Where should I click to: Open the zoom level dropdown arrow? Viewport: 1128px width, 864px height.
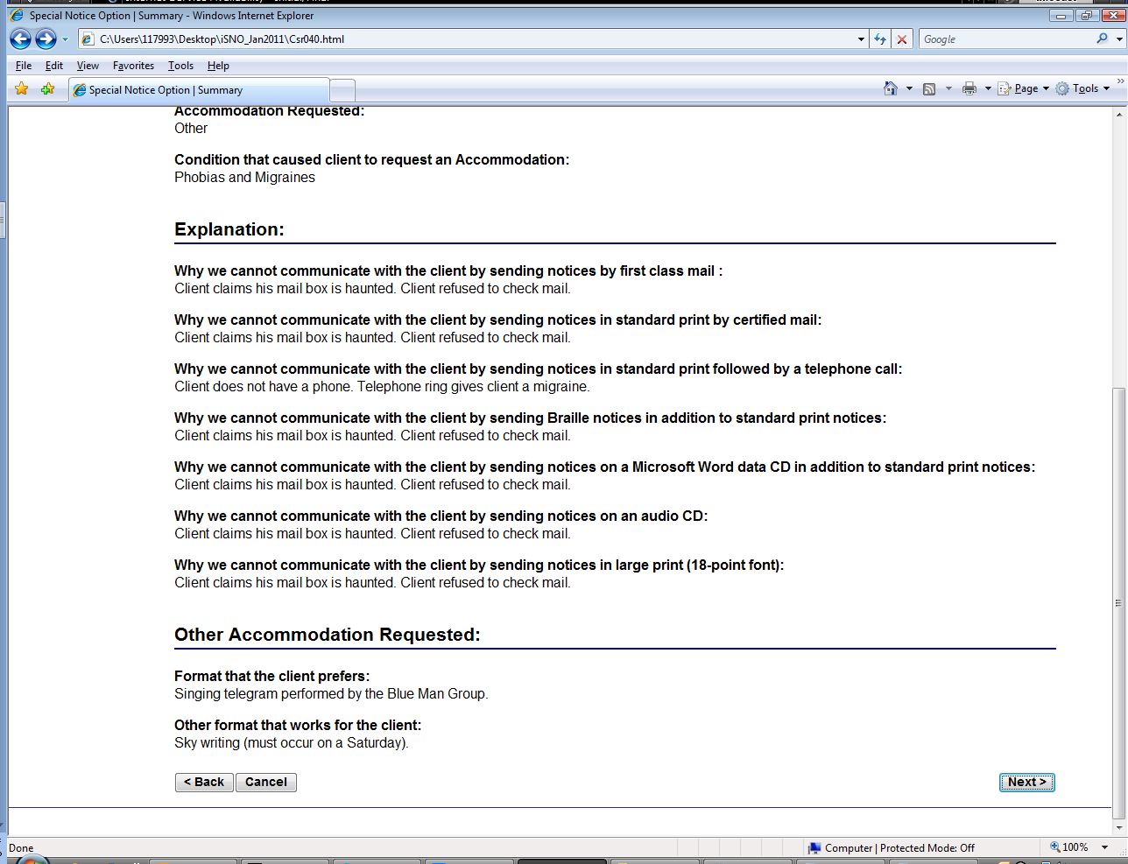click(x=1105, y=847)
